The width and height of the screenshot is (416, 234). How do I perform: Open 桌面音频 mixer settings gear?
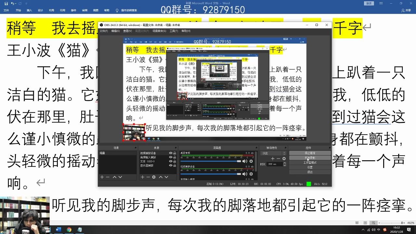point(251,161)
